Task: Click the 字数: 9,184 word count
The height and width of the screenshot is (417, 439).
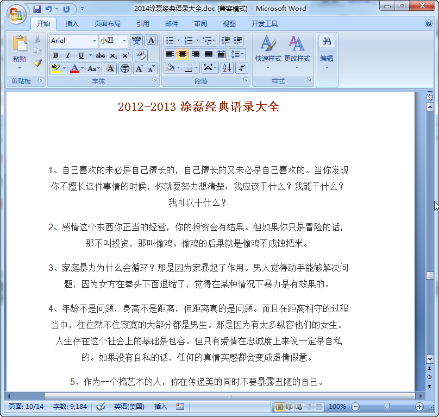Action: tap(70, 406)
